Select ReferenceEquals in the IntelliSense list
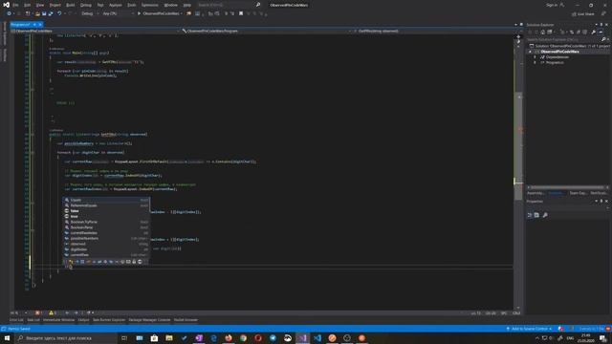This screenshot has height=344, width=612. (x=106, y=205)
